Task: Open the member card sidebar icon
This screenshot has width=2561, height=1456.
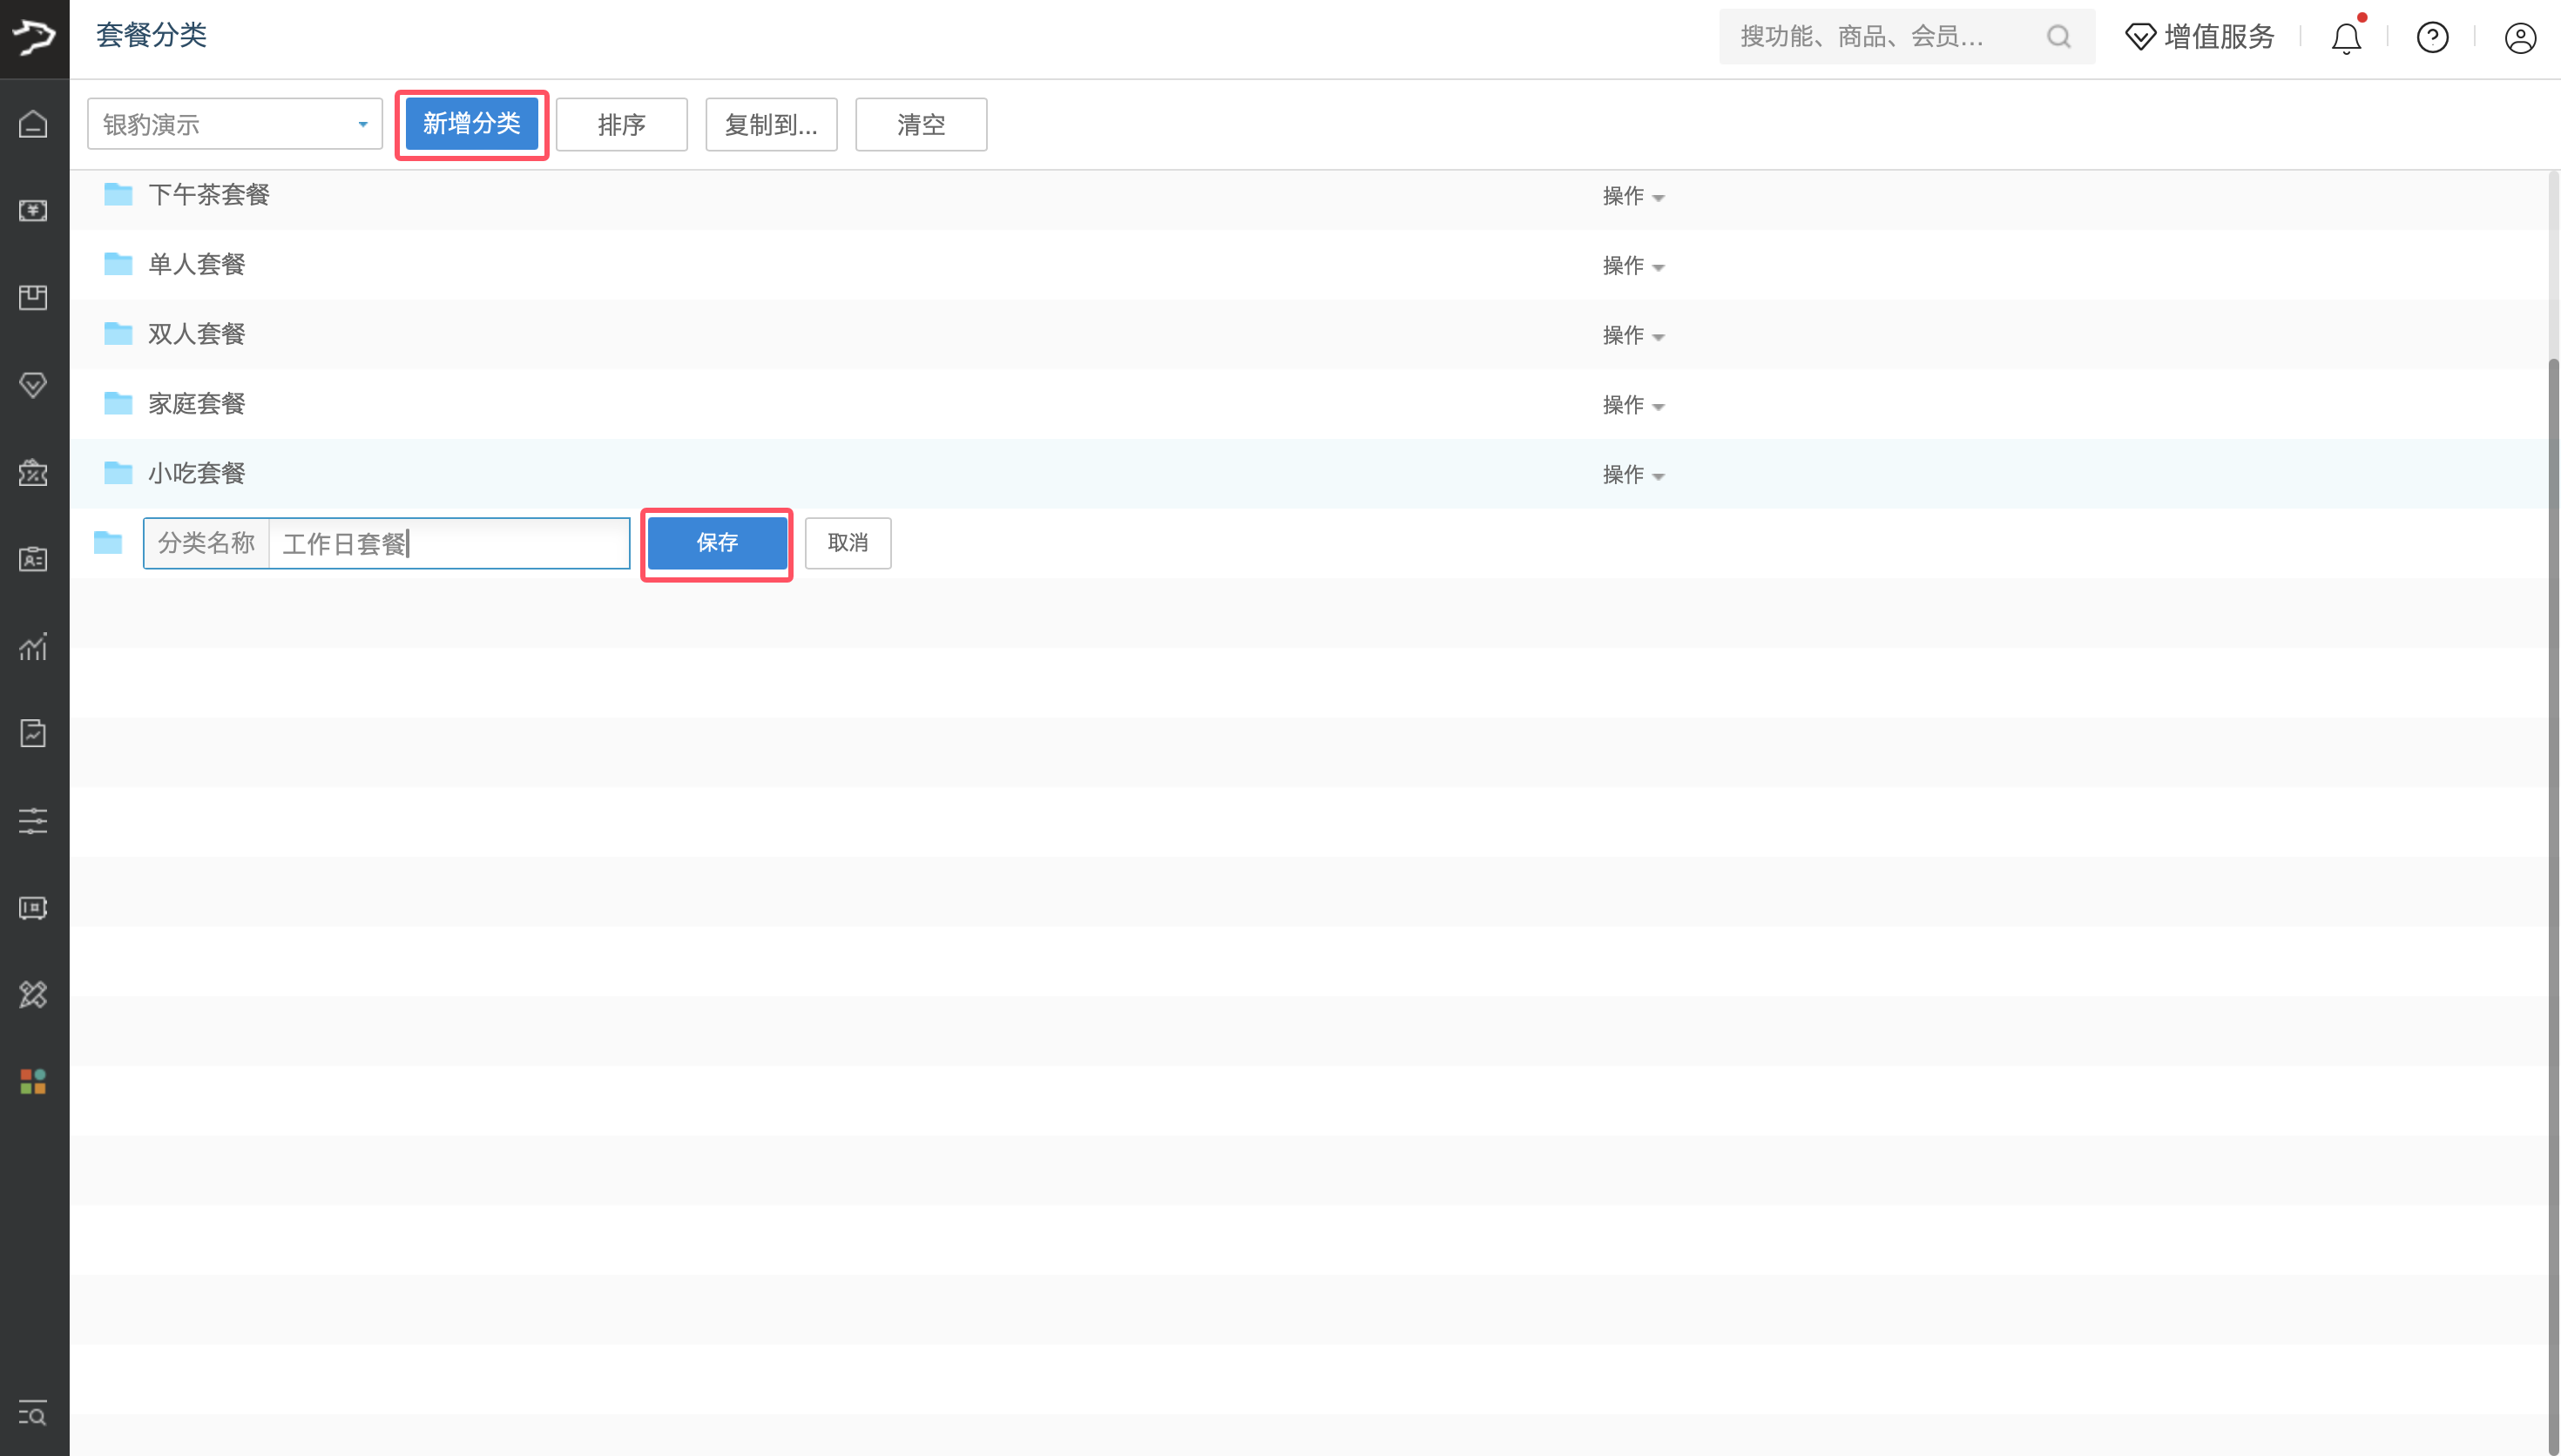Action: pos(33,559)
